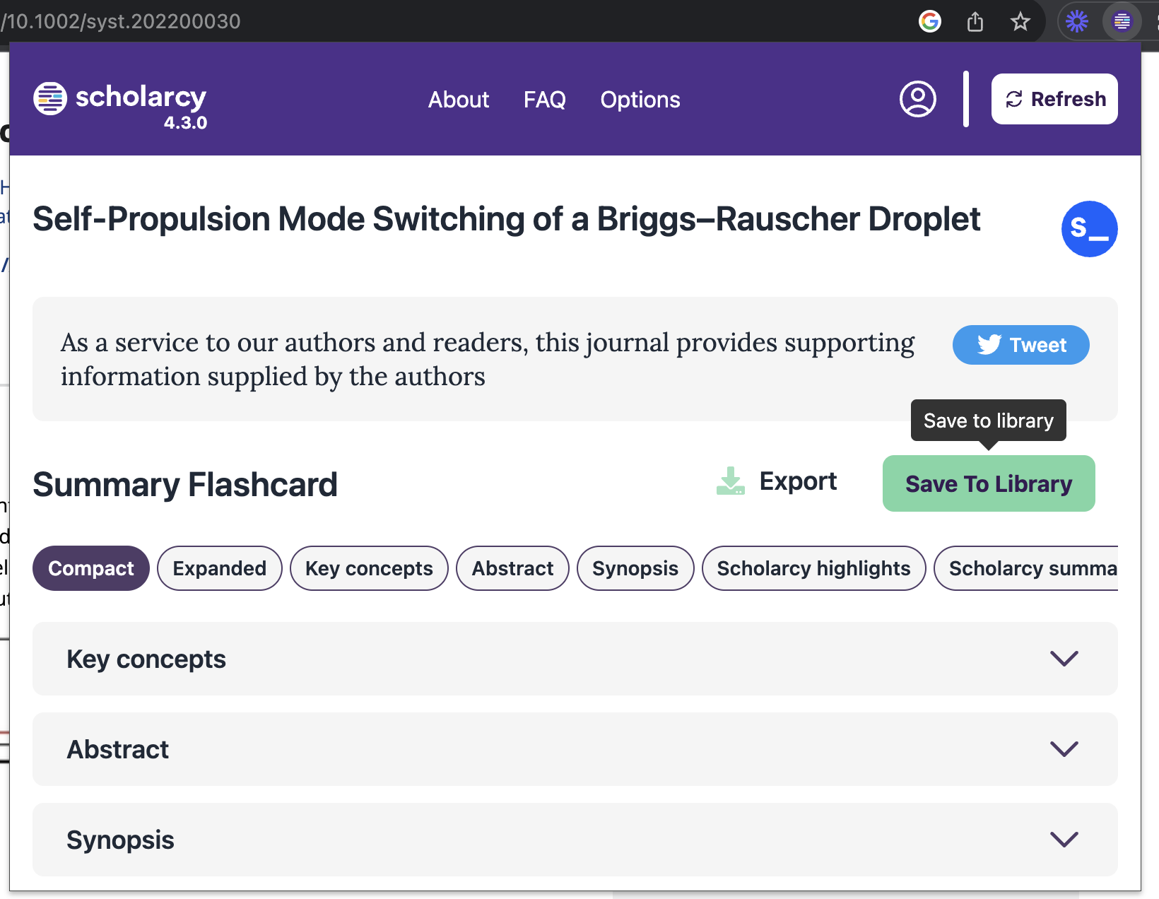The image size is (1159, 899).
Task: Click the Export download icon
Action: [730, 481]
